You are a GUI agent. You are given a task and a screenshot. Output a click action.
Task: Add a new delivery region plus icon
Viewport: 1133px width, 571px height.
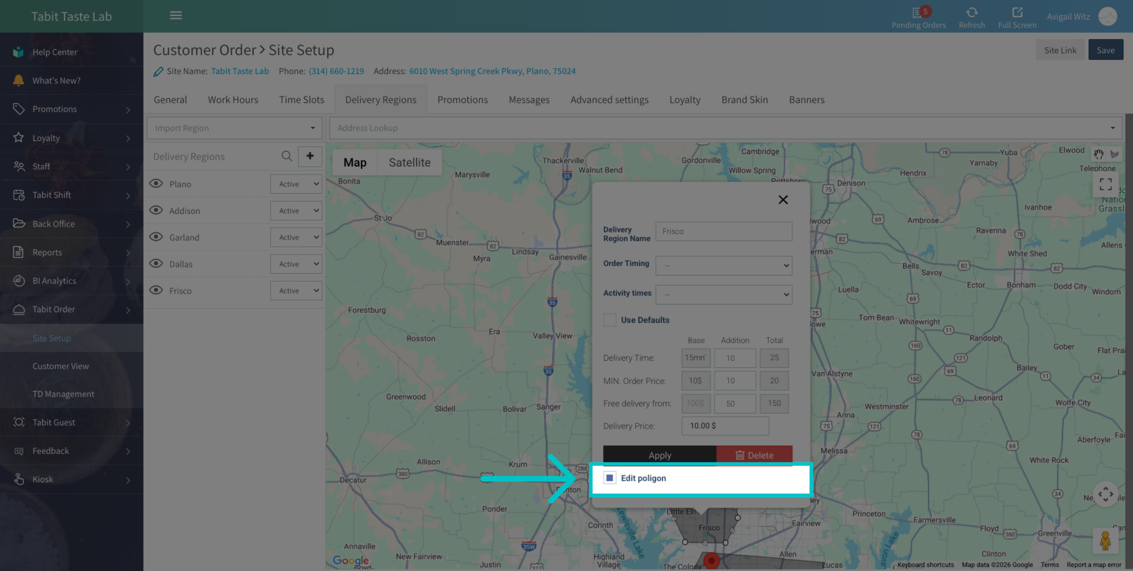click(310, 156)
